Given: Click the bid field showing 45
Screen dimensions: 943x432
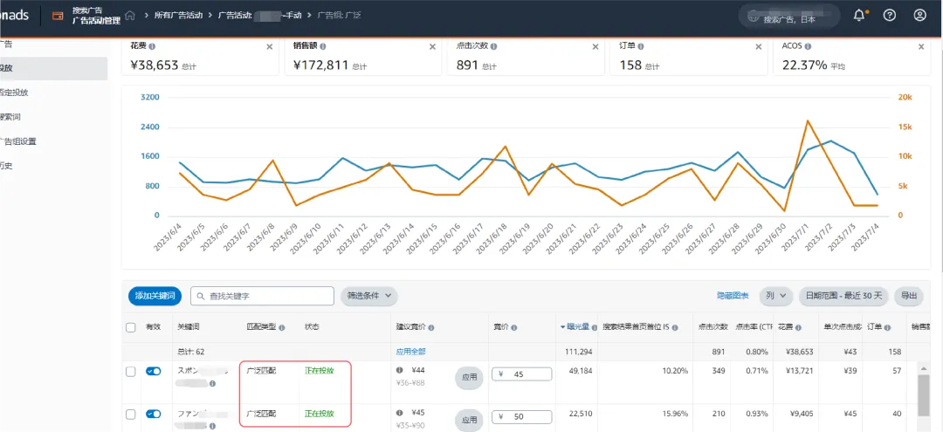Looking at the screenshot, I should click(x=522, y=374).
